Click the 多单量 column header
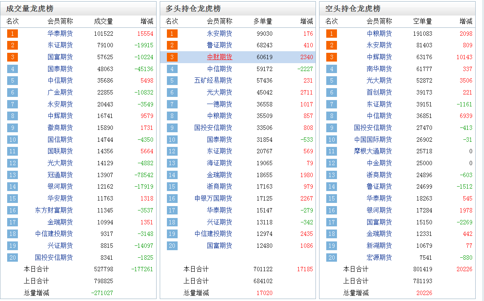The width and height of the screenshot is (484, 301). pyautogui.click(x=263, y=21)
